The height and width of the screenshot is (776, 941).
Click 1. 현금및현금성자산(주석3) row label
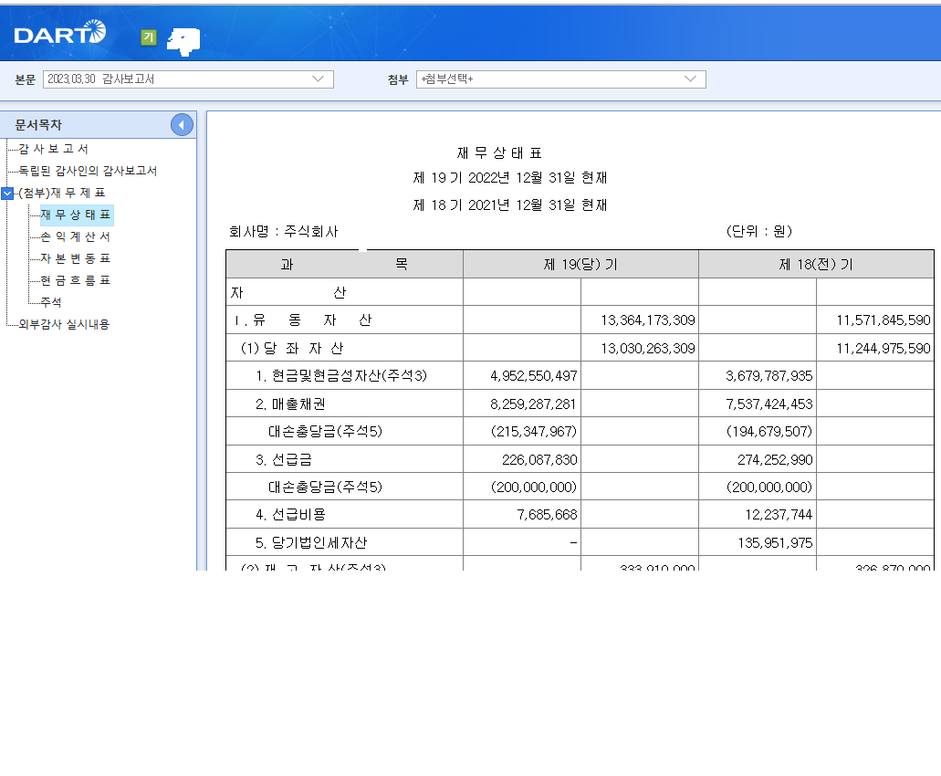click(x=341, y=376)
